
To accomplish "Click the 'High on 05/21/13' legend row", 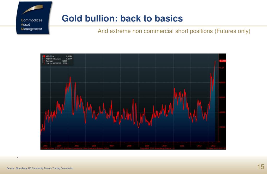I will point(59,59).
